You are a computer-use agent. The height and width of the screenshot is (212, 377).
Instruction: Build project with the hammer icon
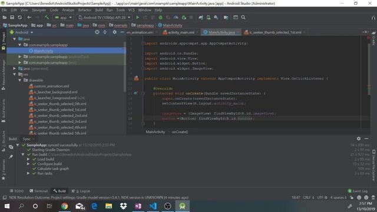(x=47, y=18)
